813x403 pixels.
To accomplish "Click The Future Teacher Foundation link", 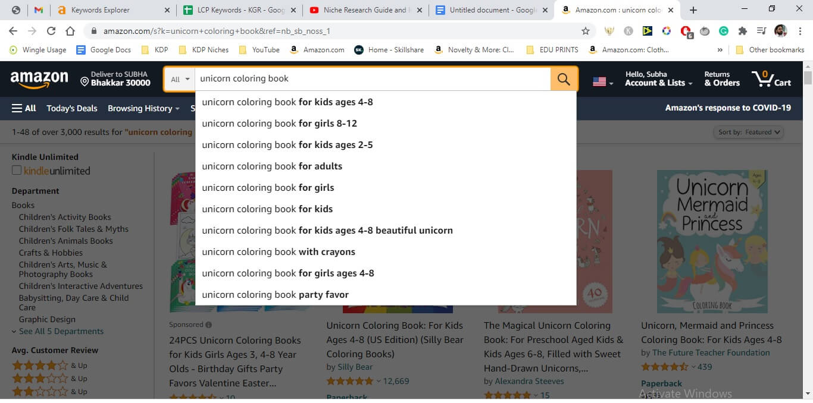I will pyautogui.click(x=711, y=352).
